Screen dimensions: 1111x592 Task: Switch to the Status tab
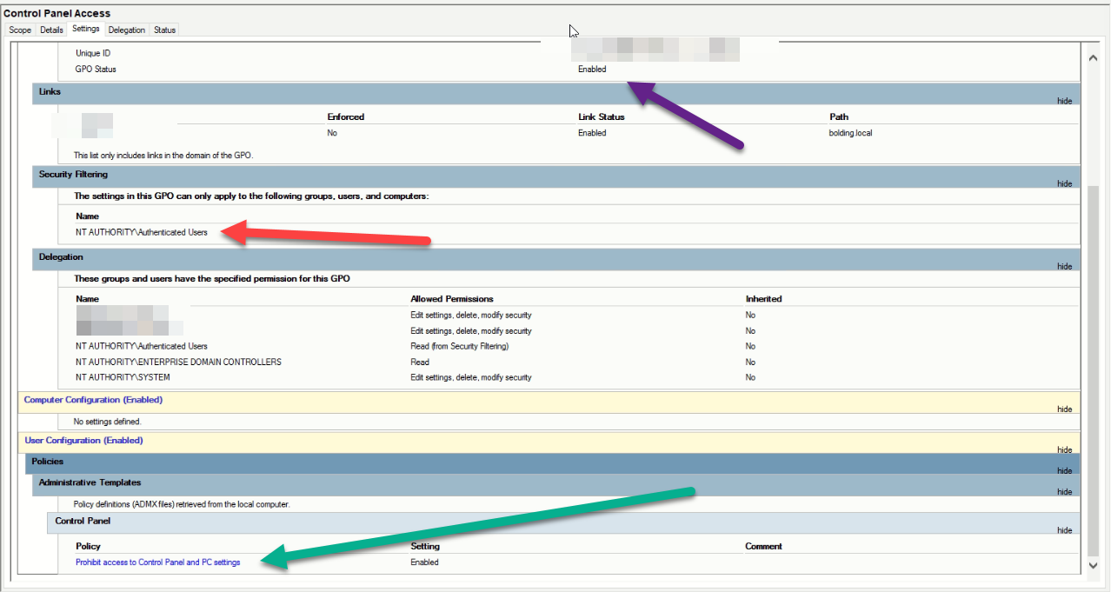pos(164,29)
